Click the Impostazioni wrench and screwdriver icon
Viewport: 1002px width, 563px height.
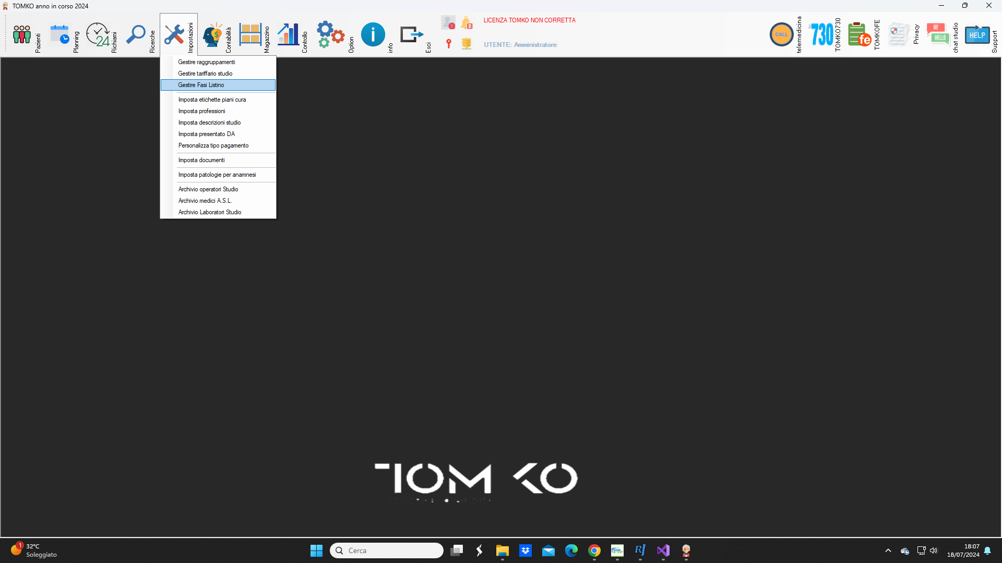pyautogui.click(x=174, y=34)
